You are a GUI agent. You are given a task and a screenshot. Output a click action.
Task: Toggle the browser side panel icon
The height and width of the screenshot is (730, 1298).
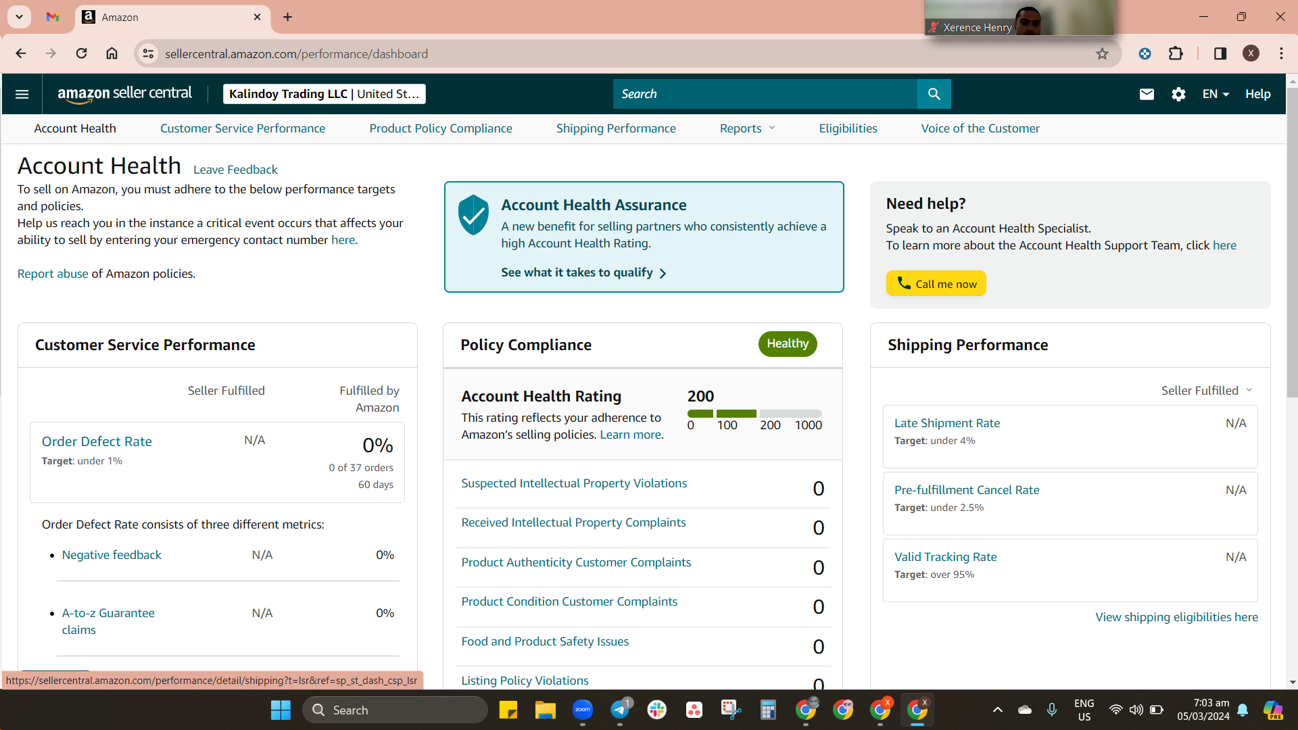pos(1220,53)
